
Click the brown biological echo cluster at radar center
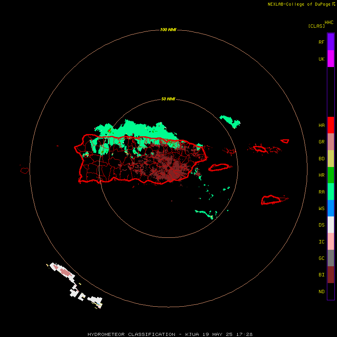170,167
